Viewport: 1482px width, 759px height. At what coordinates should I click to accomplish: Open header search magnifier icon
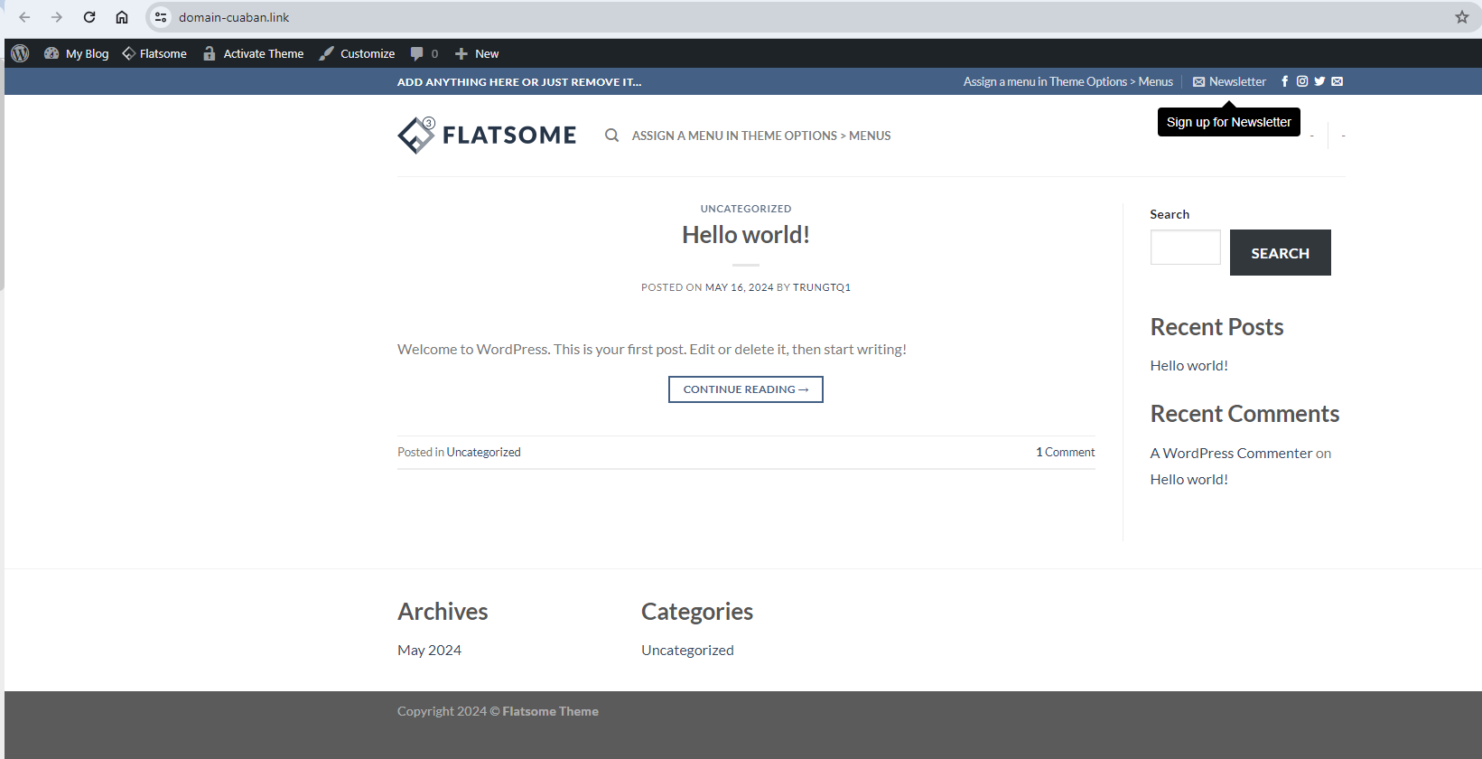coord(611,136)
